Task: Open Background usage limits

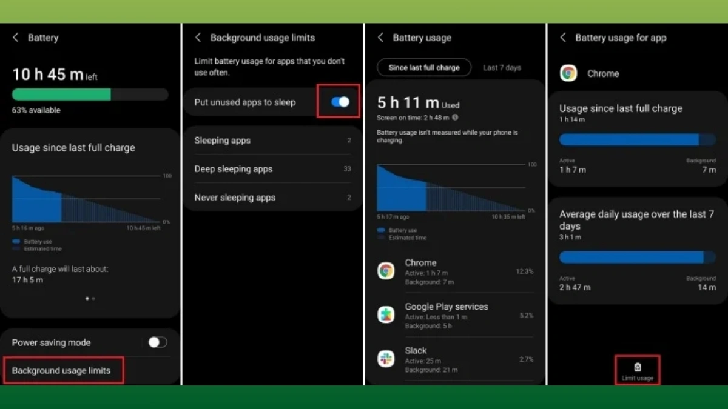Action: tap(63, 370)
